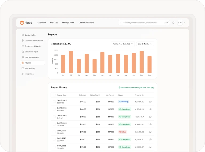Viewport: 205px width, 152px height.
Task: Click the Nov bar in chart
Action: (141, 62)
